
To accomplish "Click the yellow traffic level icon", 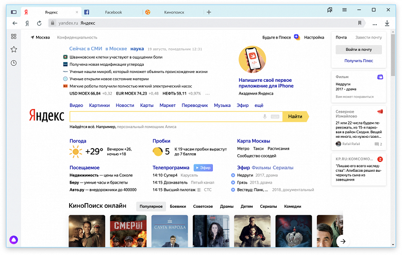I will [158, 152].
